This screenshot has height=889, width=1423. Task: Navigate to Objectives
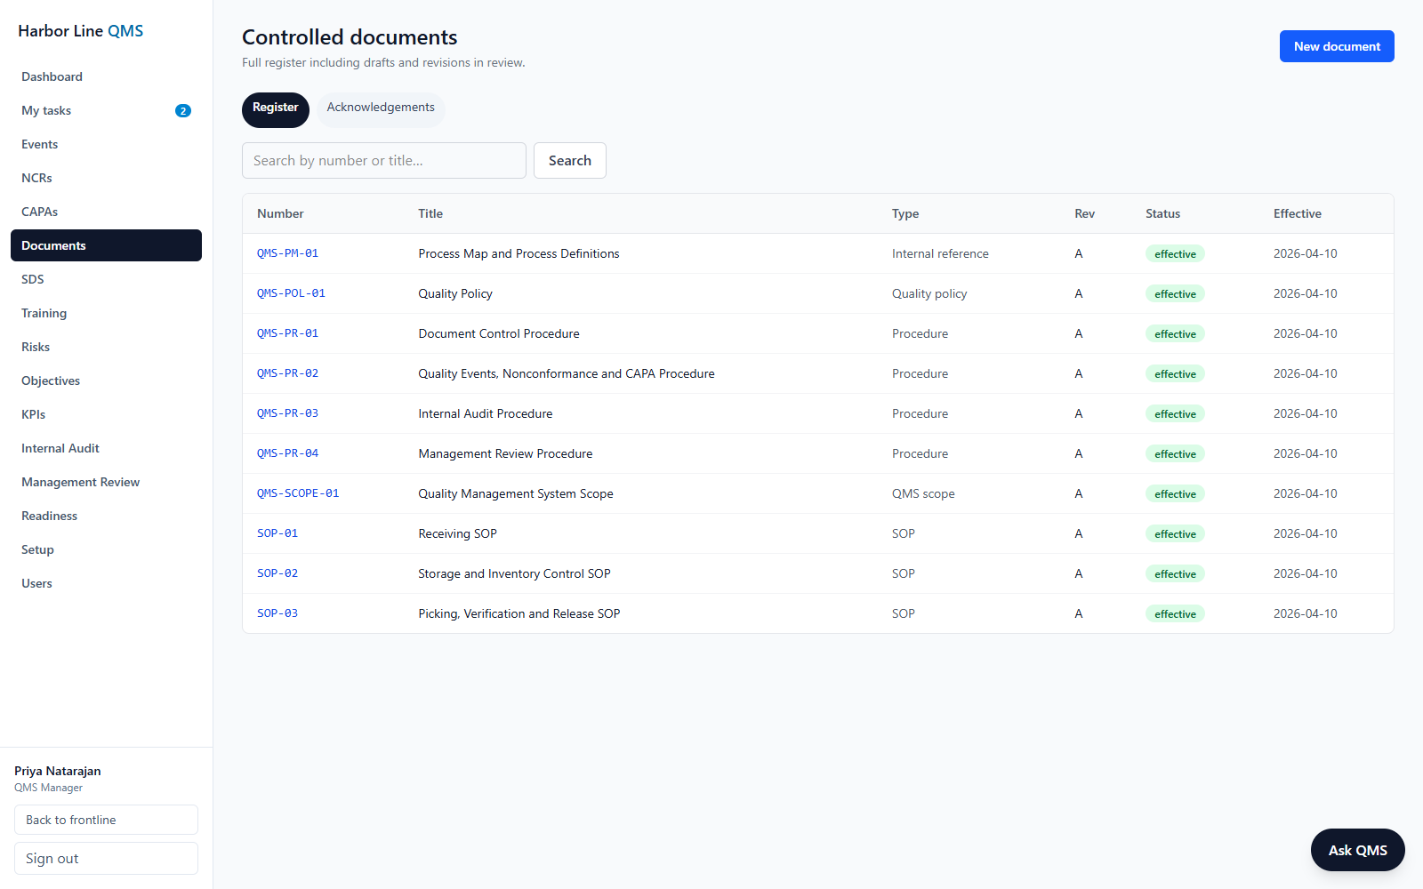106,380
